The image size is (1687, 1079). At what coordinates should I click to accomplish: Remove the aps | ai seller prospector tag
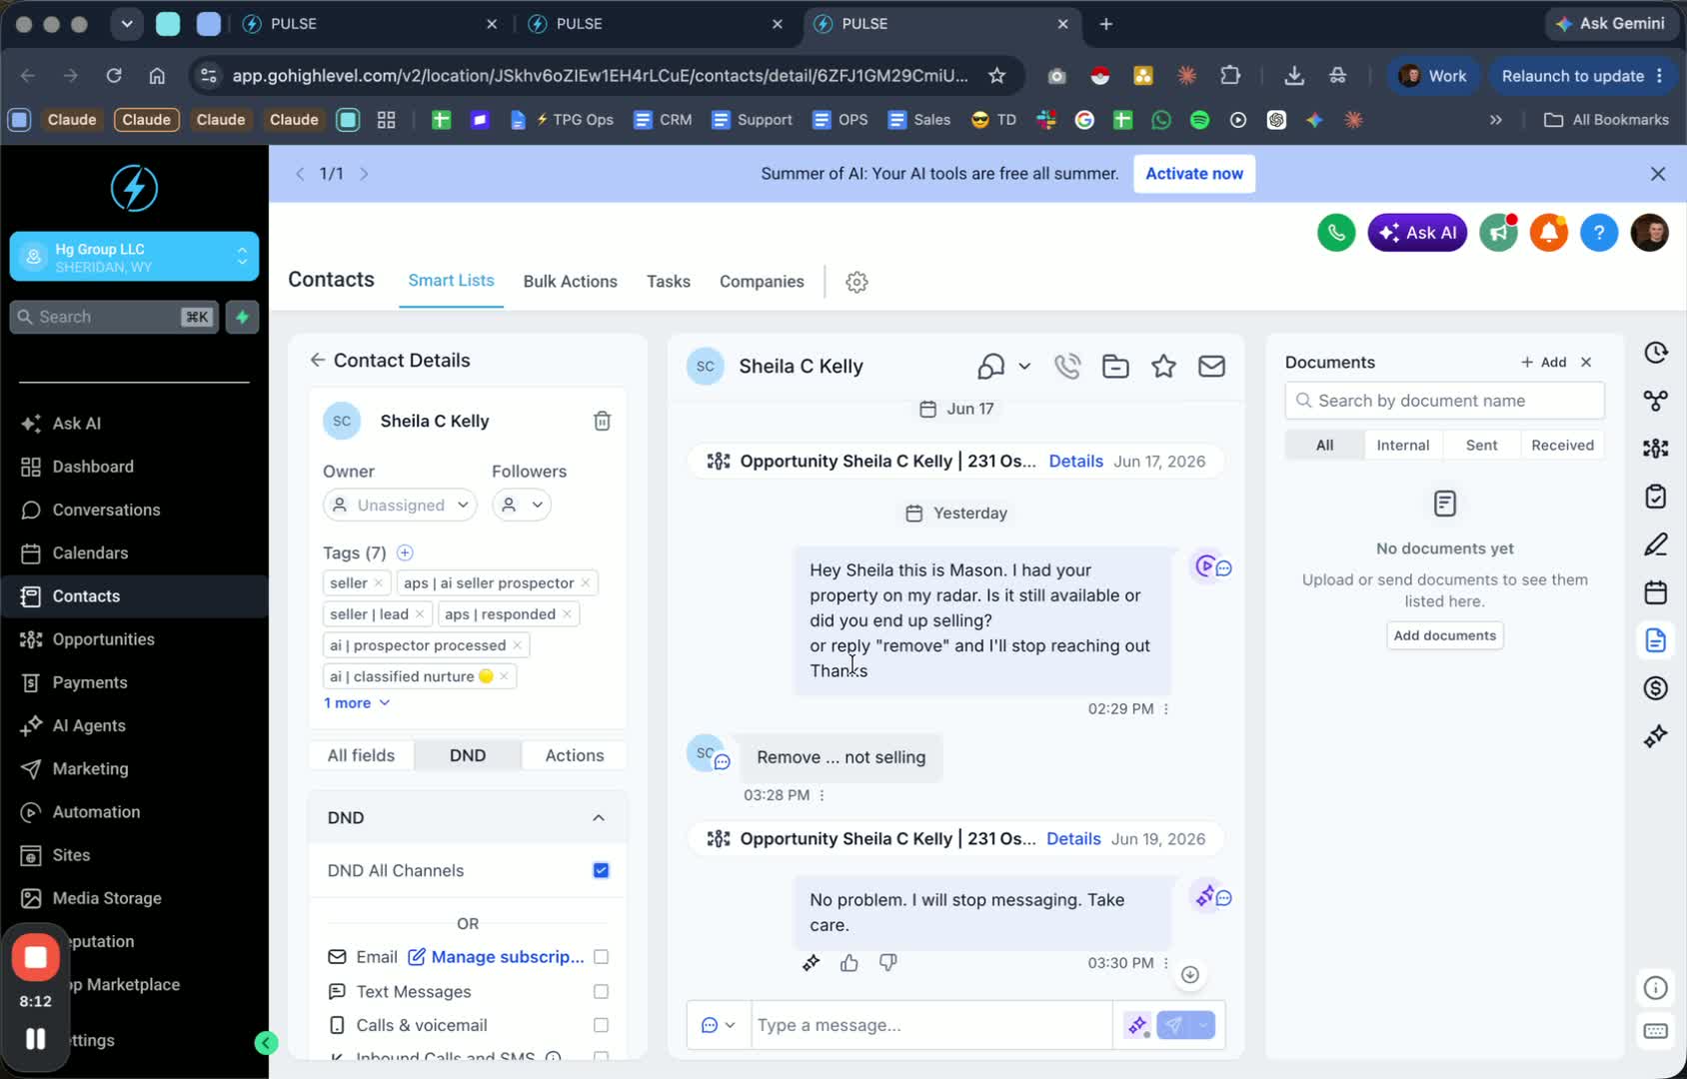(586, 583)
